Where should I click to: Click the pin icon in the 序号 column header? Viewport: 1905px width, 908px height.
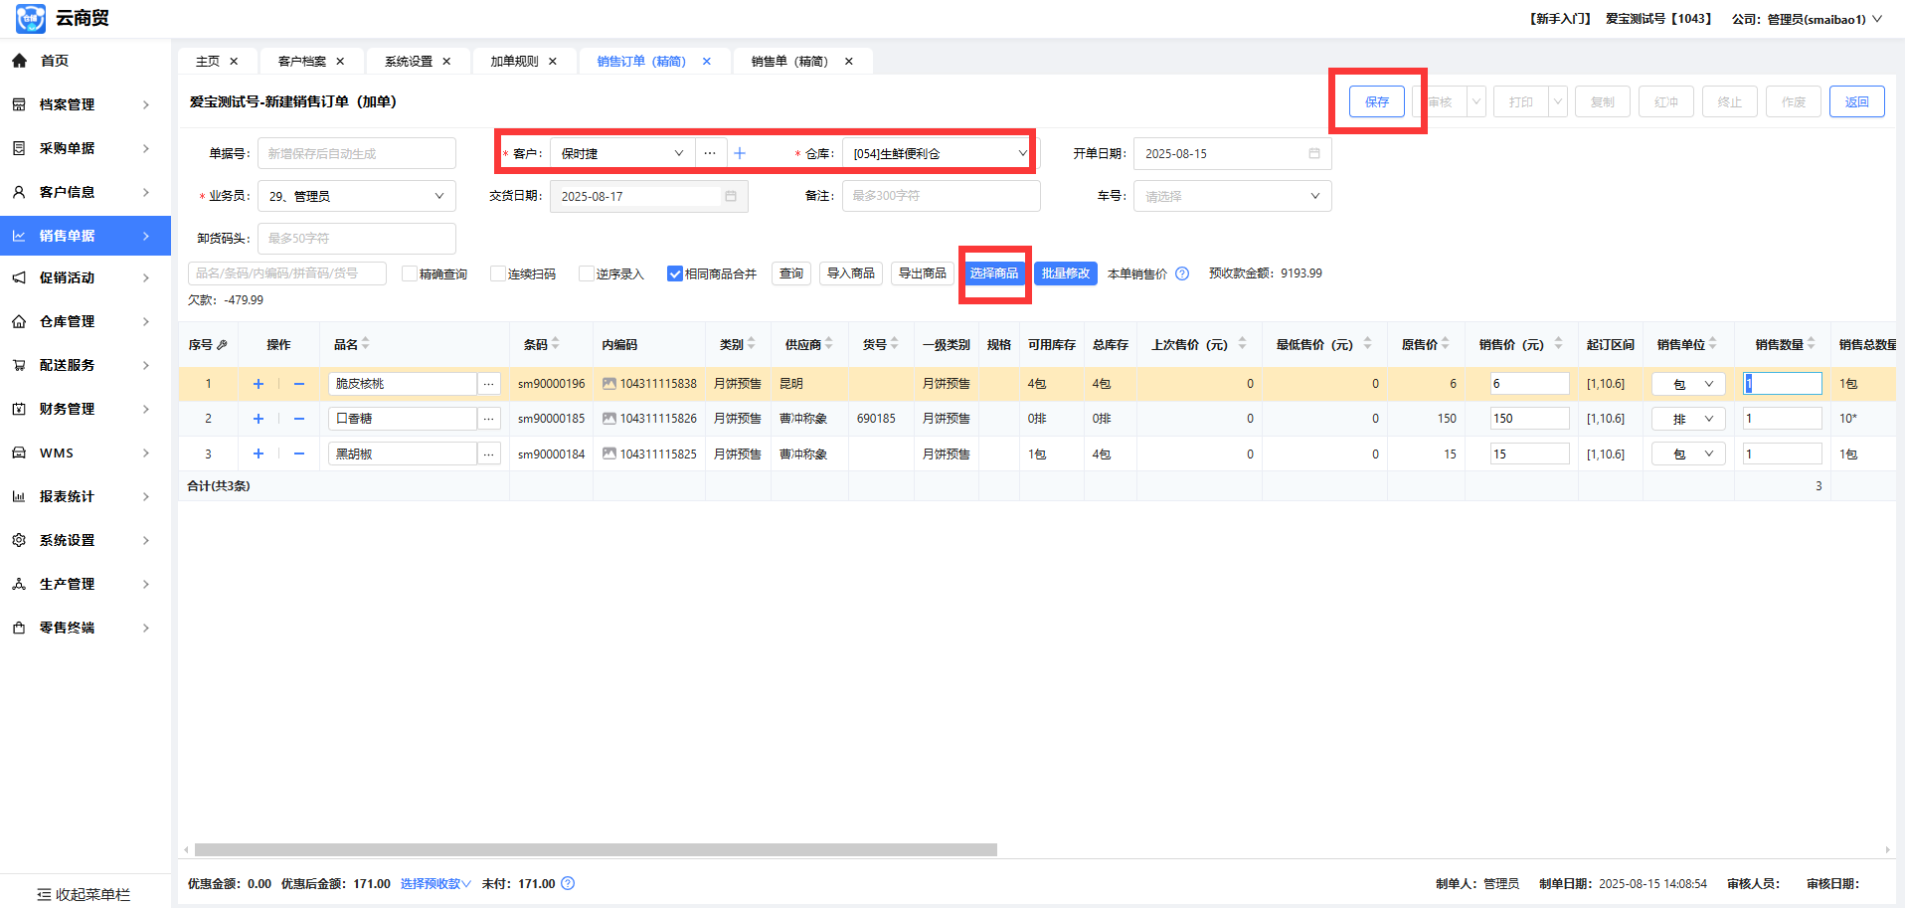222,345
